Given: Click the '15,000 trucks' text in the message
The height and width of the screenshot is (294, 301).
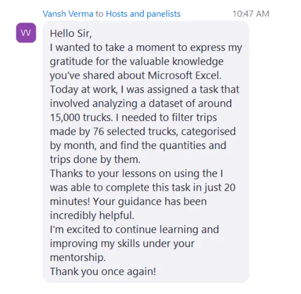Looking at the screenshot, I should (x=81, y=117).
